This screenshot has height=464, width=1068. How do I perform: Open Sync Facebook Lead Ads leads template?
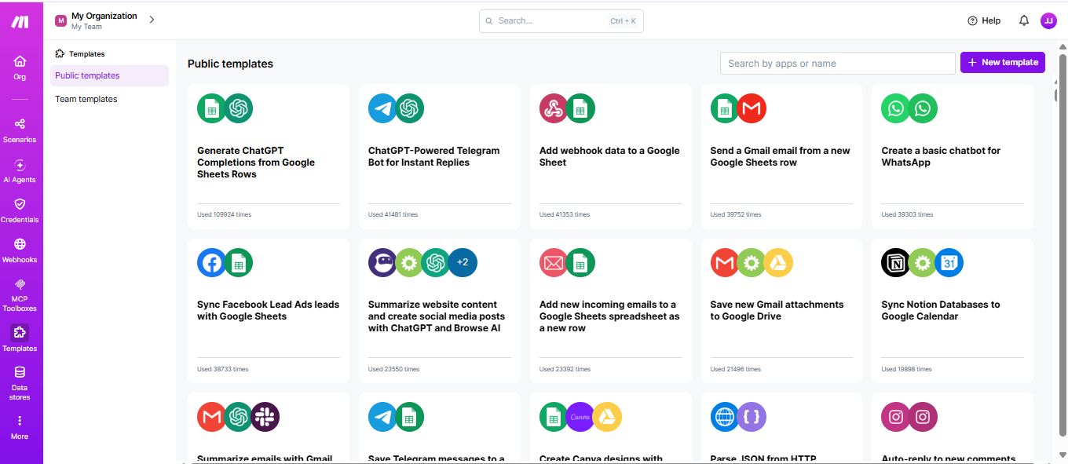[x=269, y=311]
